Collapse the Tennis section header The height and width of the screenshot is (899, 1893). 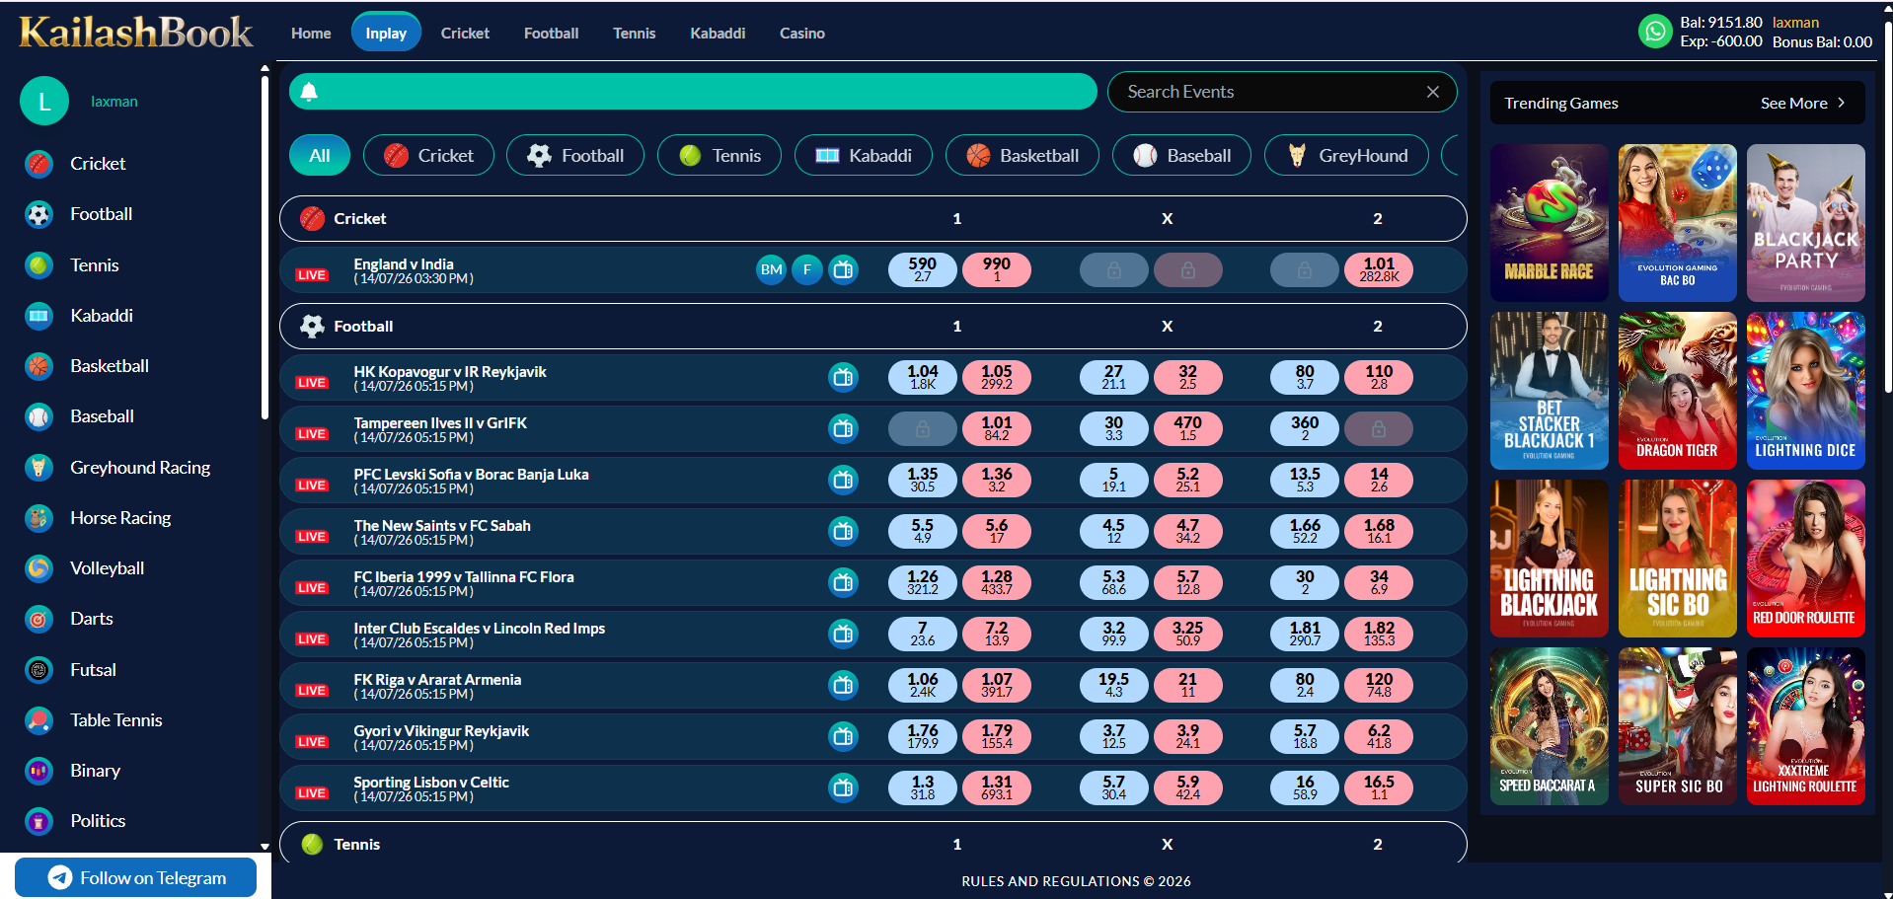[x=873, y=844]
